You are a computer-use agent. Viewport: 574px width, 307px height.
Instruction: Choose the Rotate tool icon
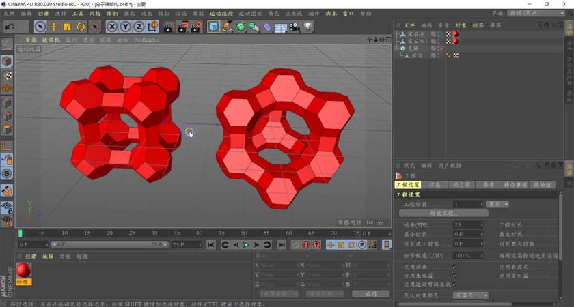coord(81,27)
